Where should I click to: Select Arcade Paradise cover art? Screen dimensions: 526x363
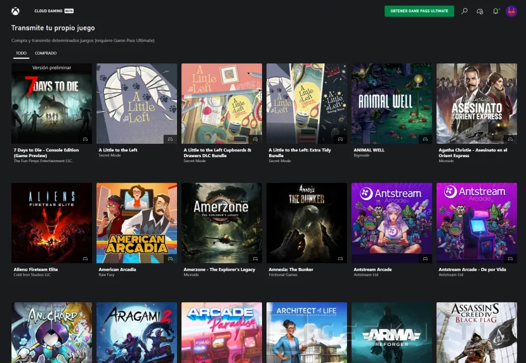point(221,333)
